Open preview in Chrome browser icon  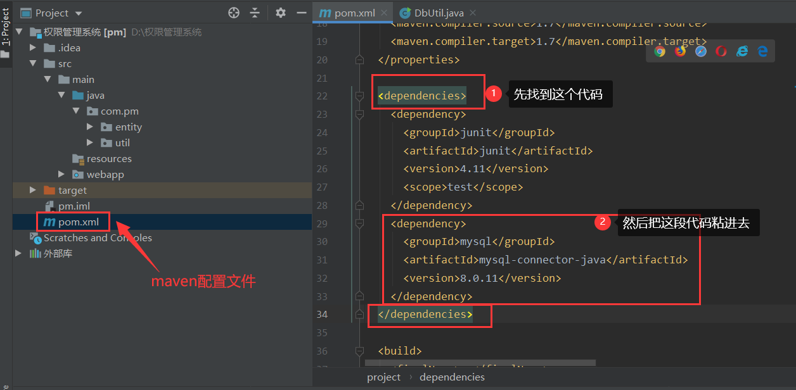[660, 52]
